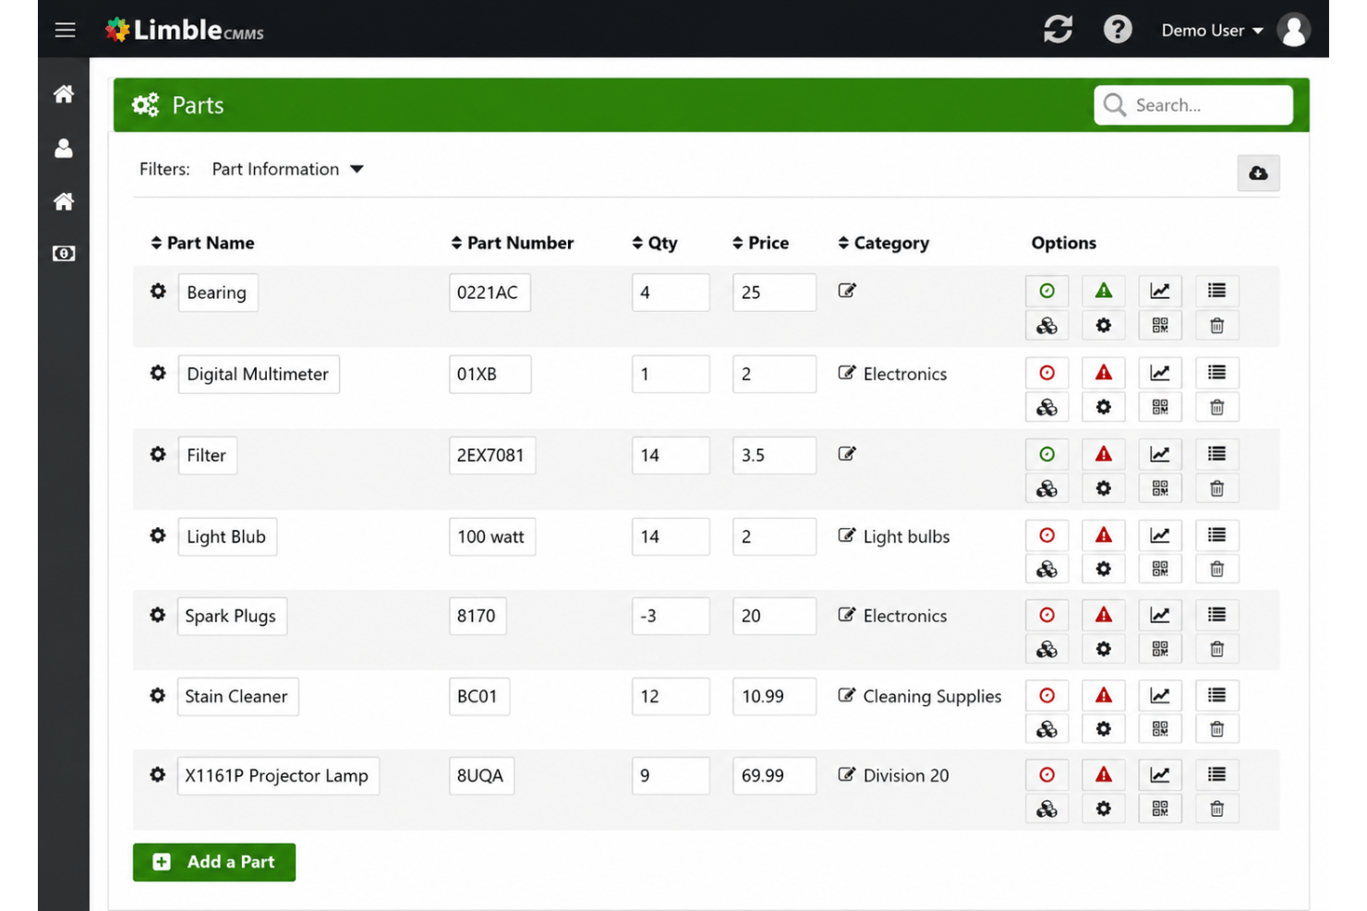
Task: Open QR code for X1161P Projector Lamp
Action: click(1160, 809)
